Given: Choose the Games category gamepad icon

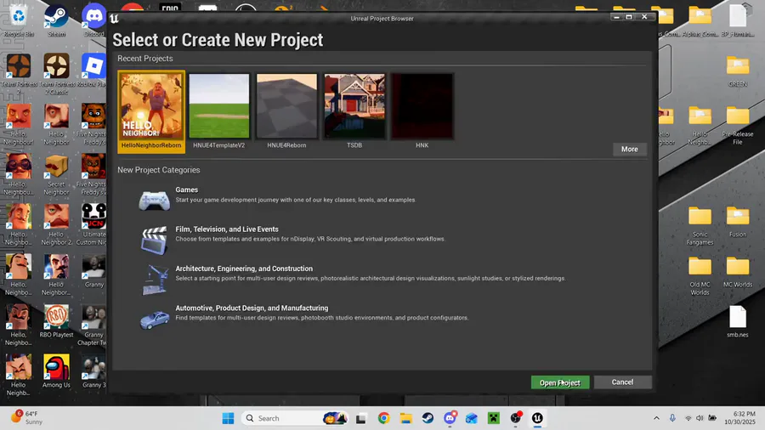Looking at the screenshot, I should click(x=154, y=200).
